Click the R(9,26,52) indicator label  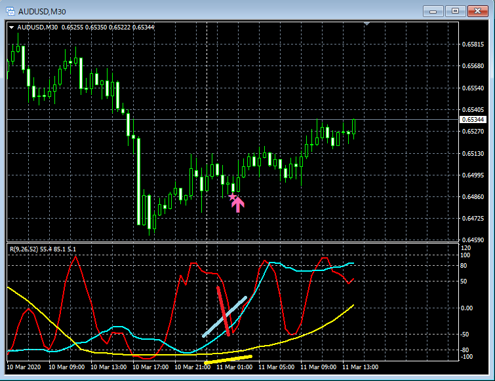point(24,249)
